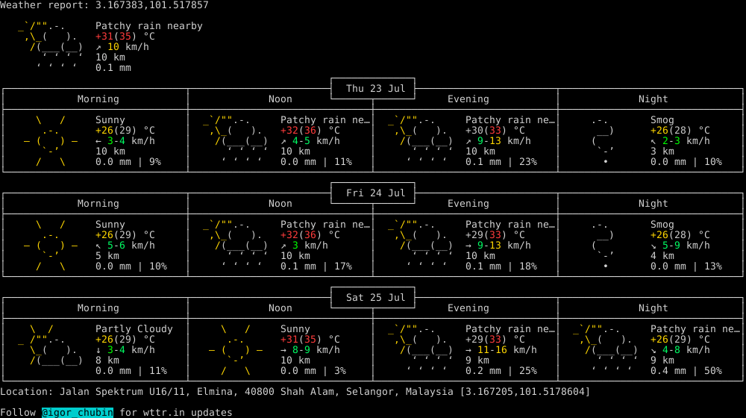Click wind 2-3 km/h for Thursday Night
The height and width of the screenshot is (418, 746).
[x=680, y=141]
